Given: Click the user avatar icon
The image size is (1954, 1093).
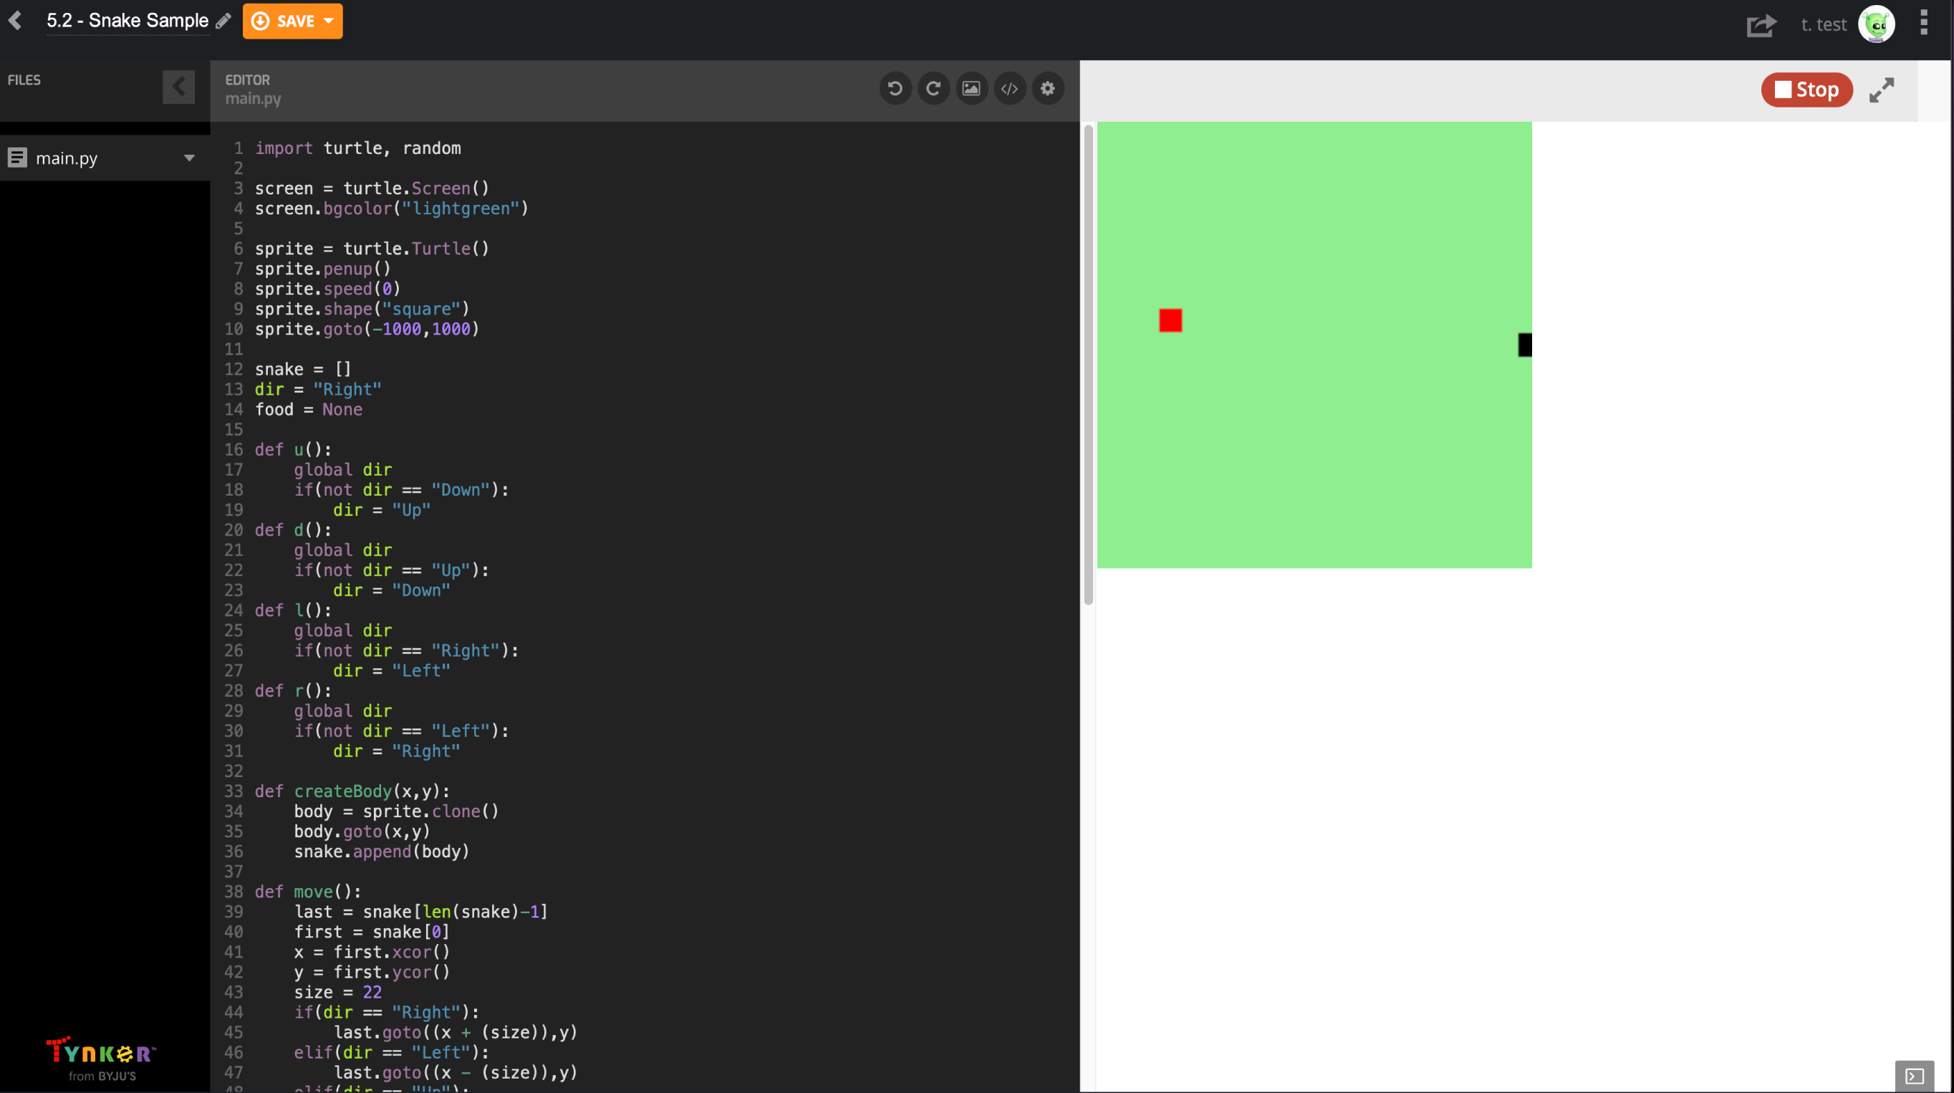Looking at the screenshot, I should click(x=1876, y=25).
